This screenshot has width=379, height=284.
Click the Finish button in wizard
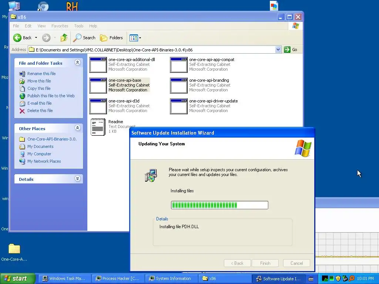(x=265, y=263)
